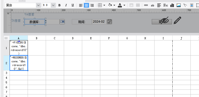Select all cells via corner grid icon
199x97 pixels.
[x=6, y=38]
